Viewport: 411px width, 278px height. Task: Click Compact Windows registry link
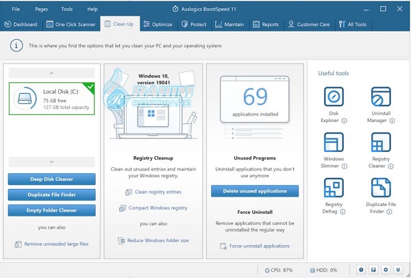[x=153, y=208]
